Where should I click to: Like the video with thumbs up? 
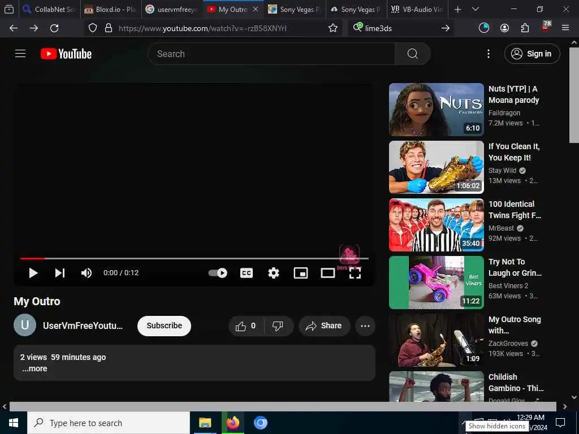coord(247,326)
